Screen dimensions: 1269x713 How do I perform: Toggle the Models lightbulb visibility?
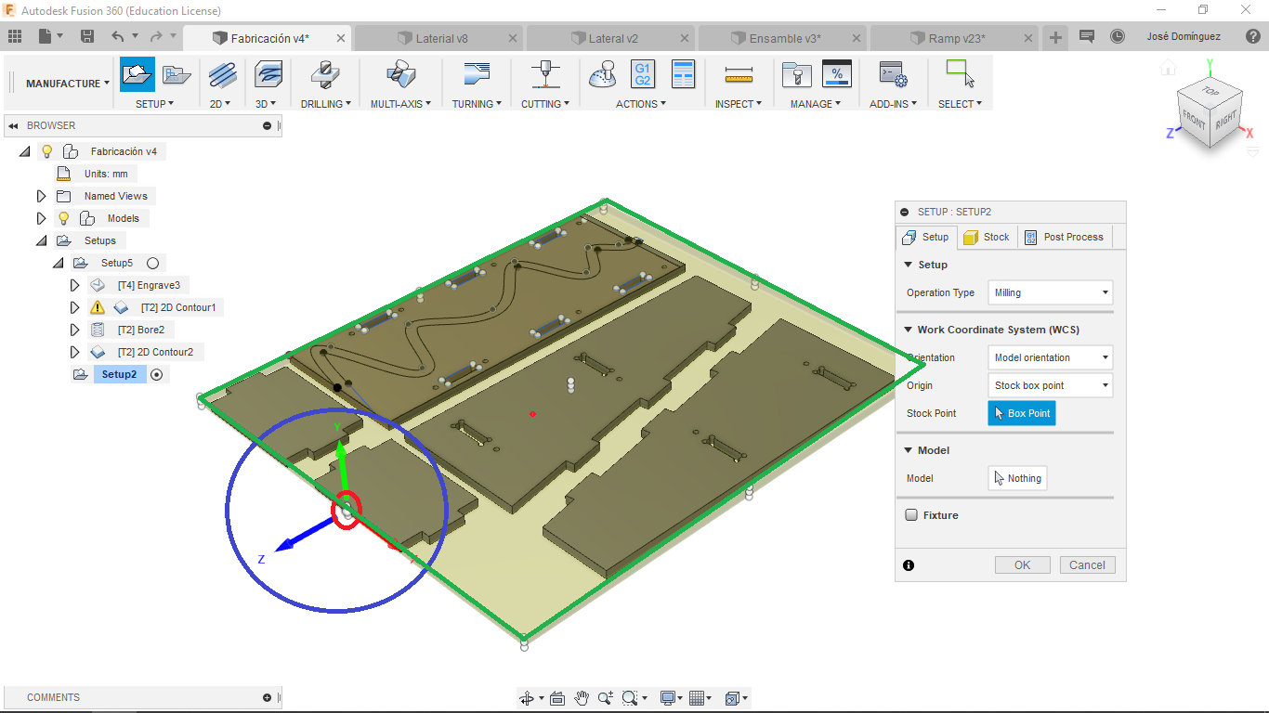pyautogui.click(x=63, y=218)
